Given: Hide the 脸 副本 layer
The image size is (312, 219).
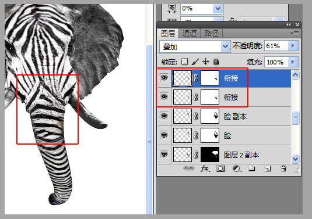Looking at the screenshot, I should (164, 116).
